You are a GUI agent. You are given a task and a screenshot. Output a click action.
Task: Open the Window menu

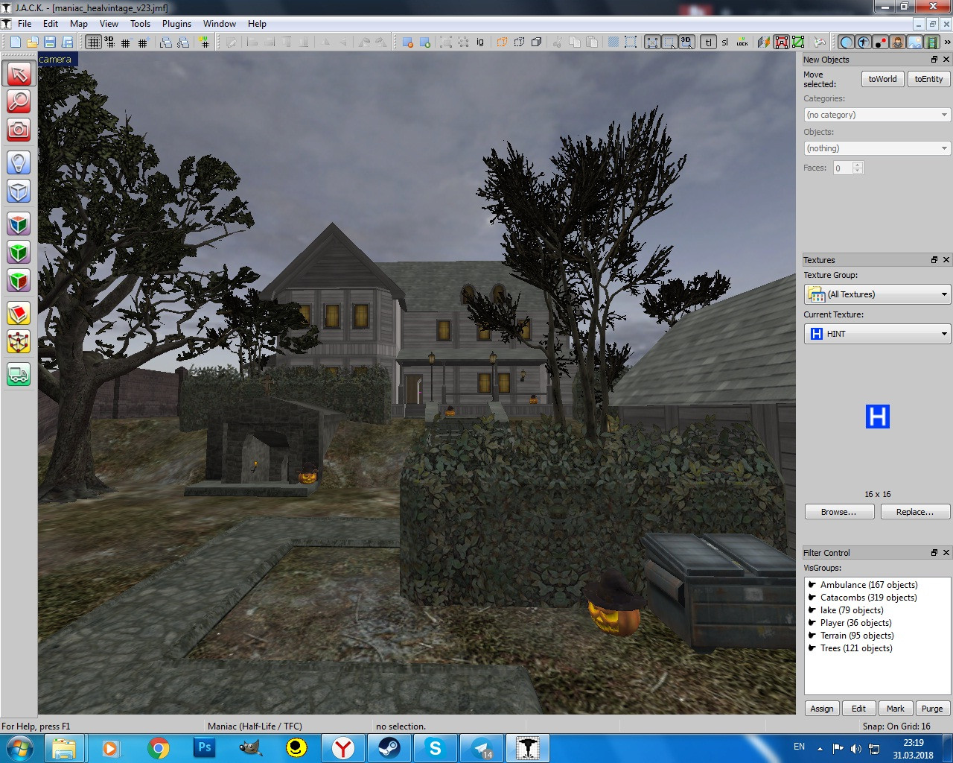[220, 24]
